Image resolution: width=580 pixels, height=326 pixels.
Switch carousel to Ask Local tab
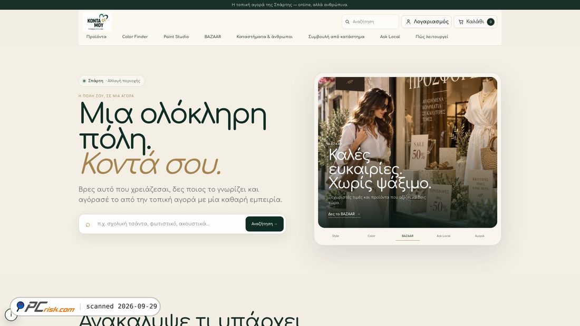(443, 236)
